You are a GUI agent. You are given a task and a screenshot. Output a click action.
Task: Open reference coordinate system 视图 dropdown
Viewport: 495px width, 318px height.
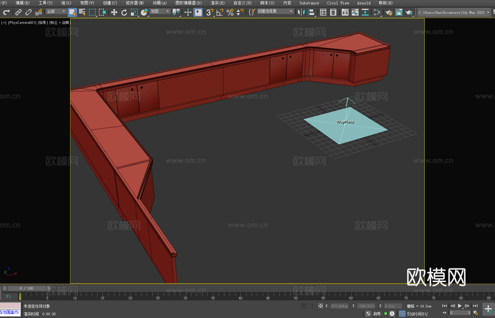pyautogui.click(x=160, y=11)
